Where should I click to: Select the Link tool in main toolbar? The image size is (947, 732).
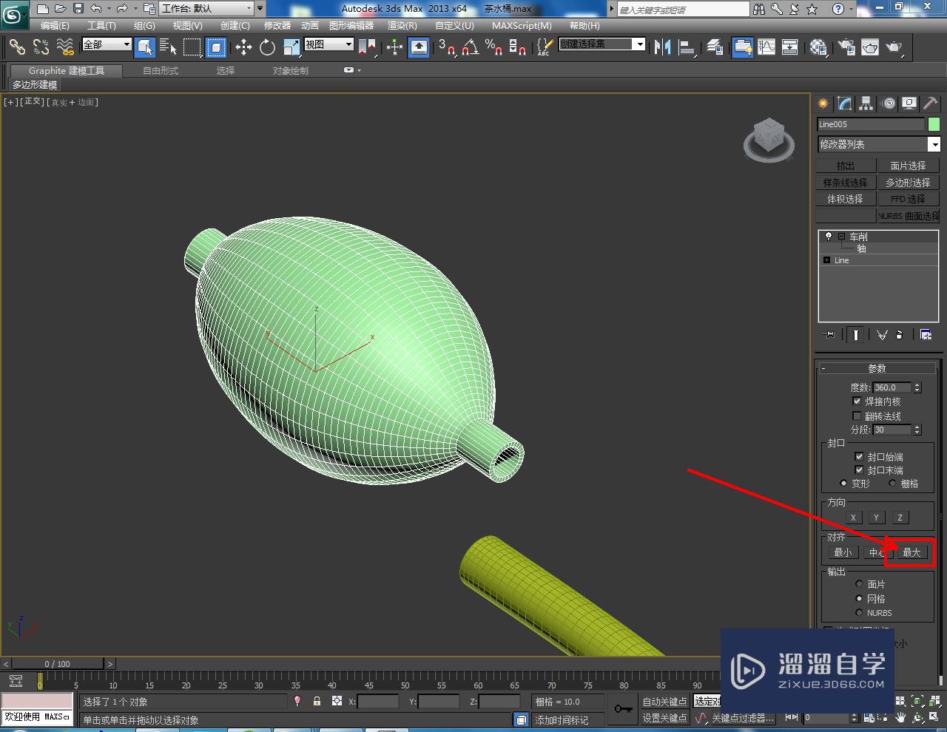coord(17,47)
